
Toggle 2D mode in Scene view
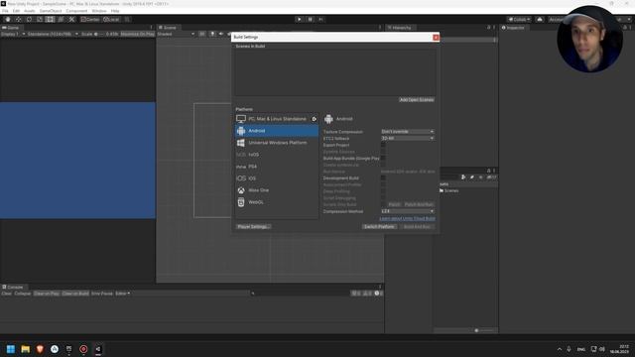[x=202, y=34]
